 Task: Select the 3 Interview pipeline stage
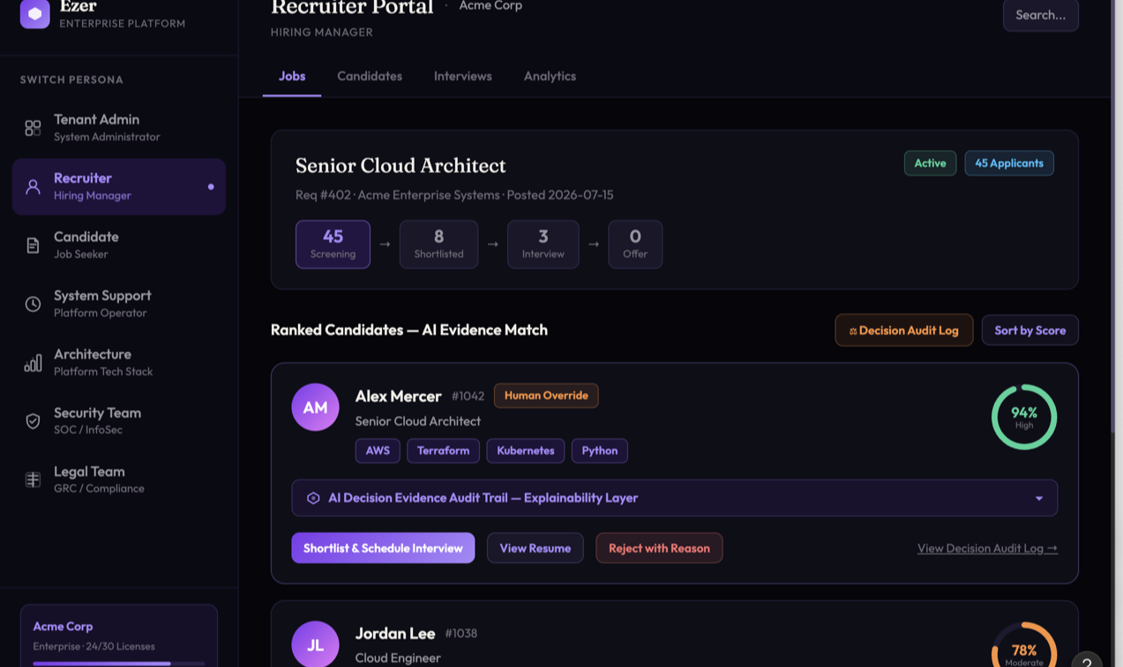pos(543,244)
